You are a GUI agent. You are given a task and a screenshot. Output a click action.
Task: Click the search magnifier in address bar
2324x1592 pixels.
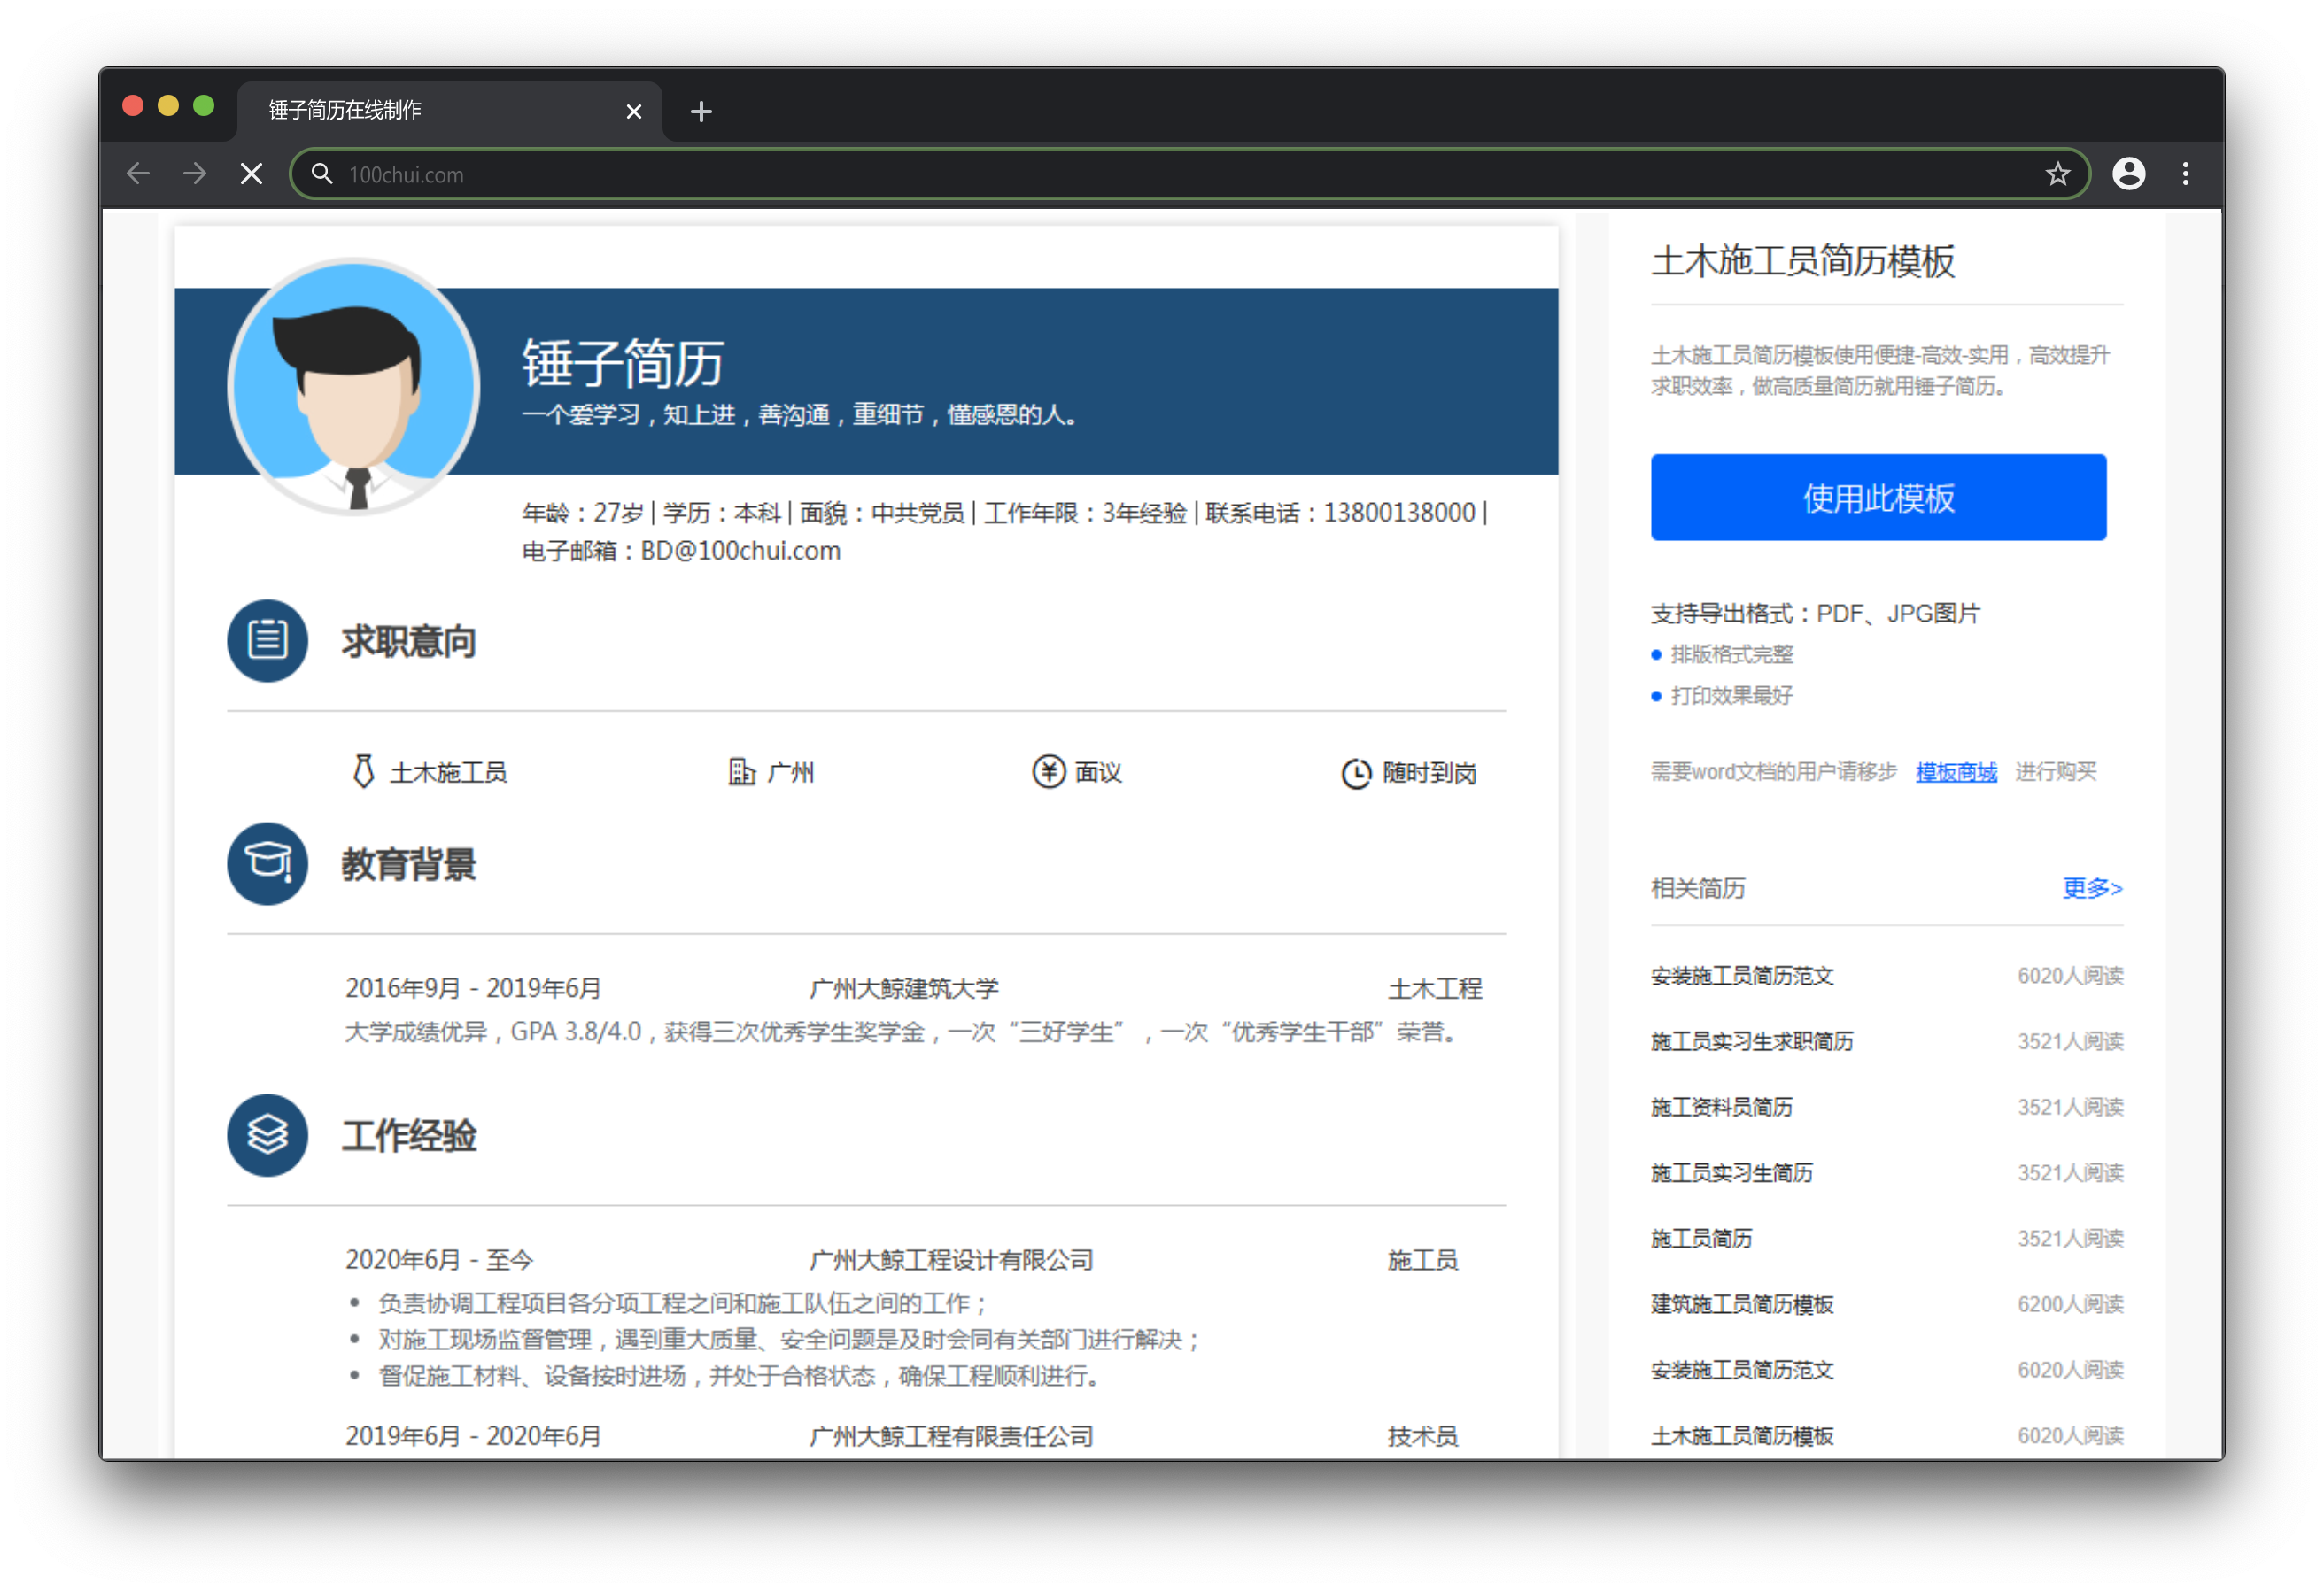pyautogui.click(x=321, y=174)
